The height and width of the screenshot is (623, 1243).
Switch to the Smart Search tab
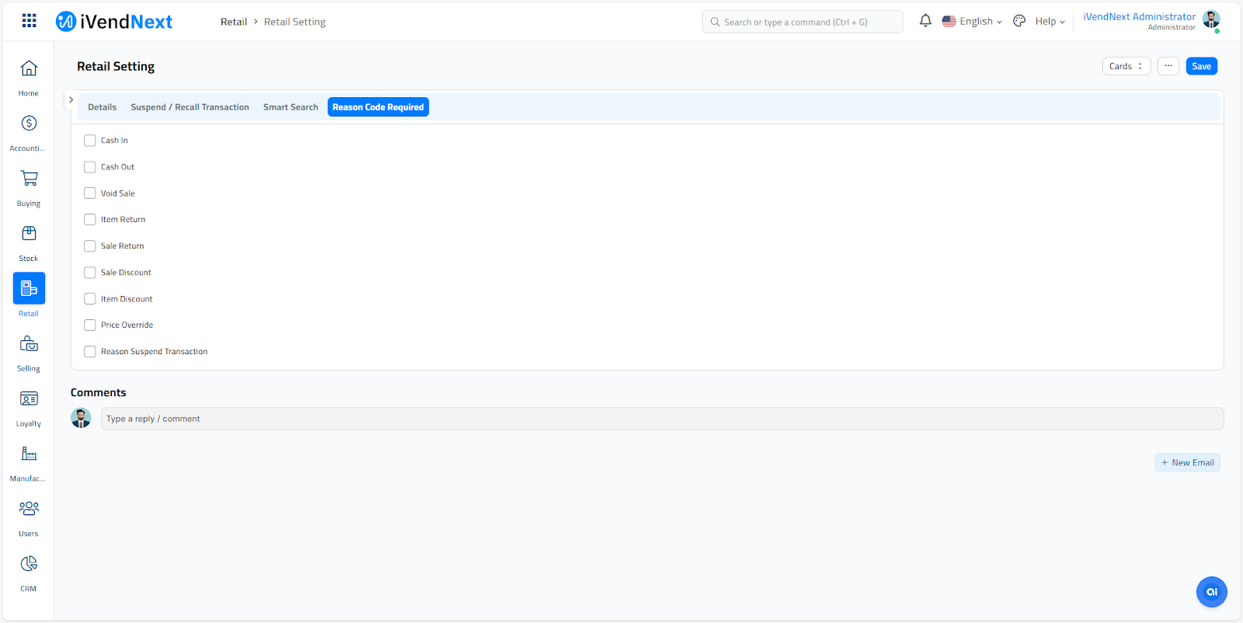click(291, 107)
